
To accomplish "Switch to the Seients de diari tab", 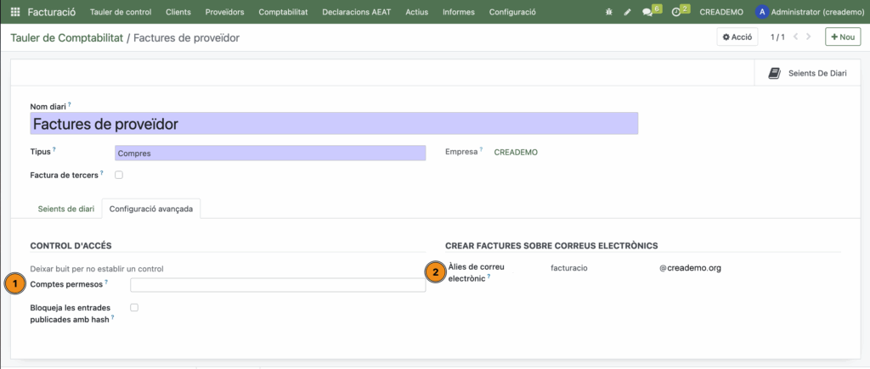I will click(x=66, y=209).
